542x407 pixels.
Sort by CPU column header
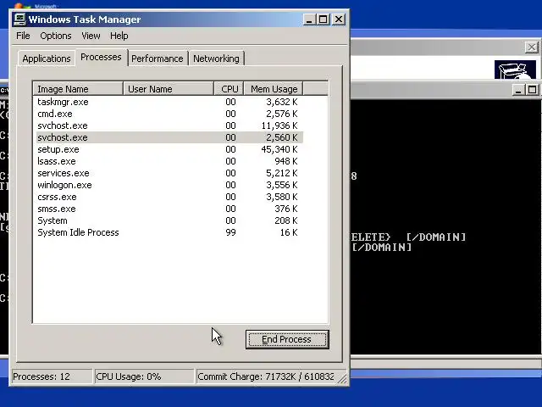coord(230,89)
